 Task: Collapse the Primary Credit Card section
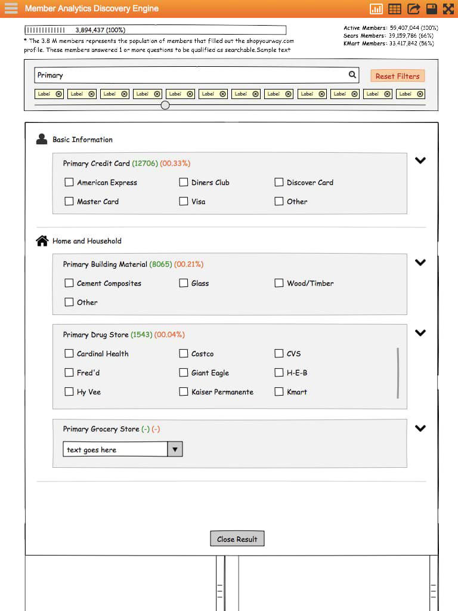[x=420, y=161]
